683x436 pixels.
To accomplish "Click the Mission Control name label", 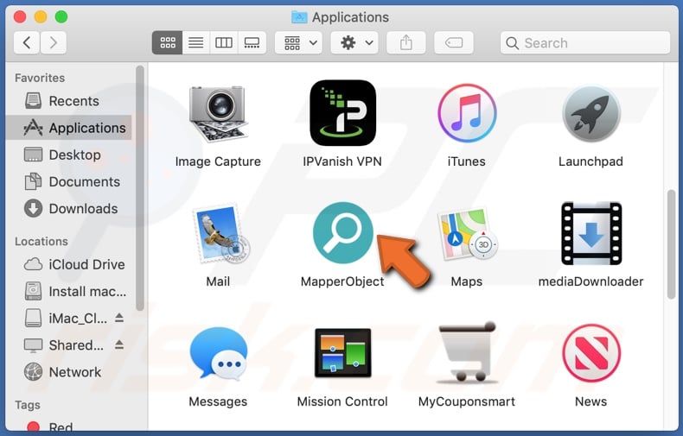I will (x=342, y=401).
